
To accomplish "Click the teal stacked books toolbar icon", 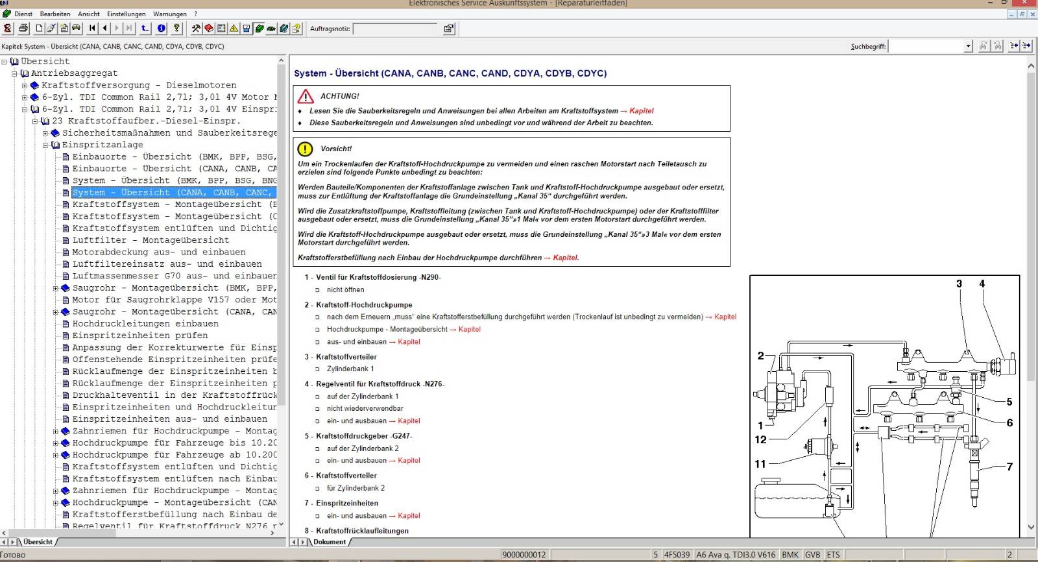I will 284,29.
